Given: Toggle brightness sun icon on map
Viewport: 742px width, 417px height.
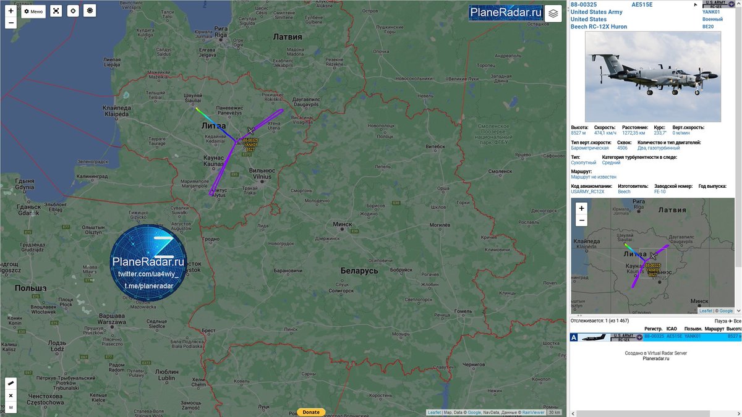Looking at the screenshot, I should tap(90, 11).
